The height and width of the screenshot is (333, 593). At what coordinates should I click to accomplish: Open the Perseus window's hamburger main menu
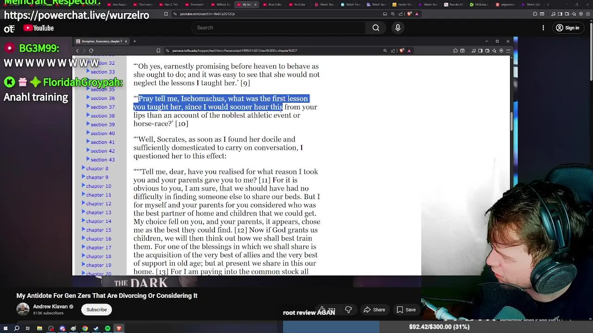point(508,50)
